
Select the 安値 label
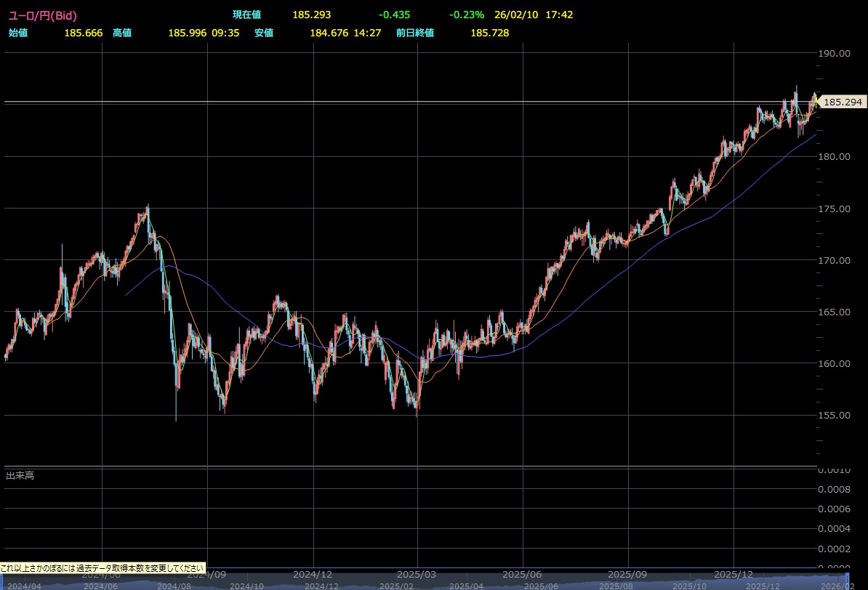click(264, 33)
